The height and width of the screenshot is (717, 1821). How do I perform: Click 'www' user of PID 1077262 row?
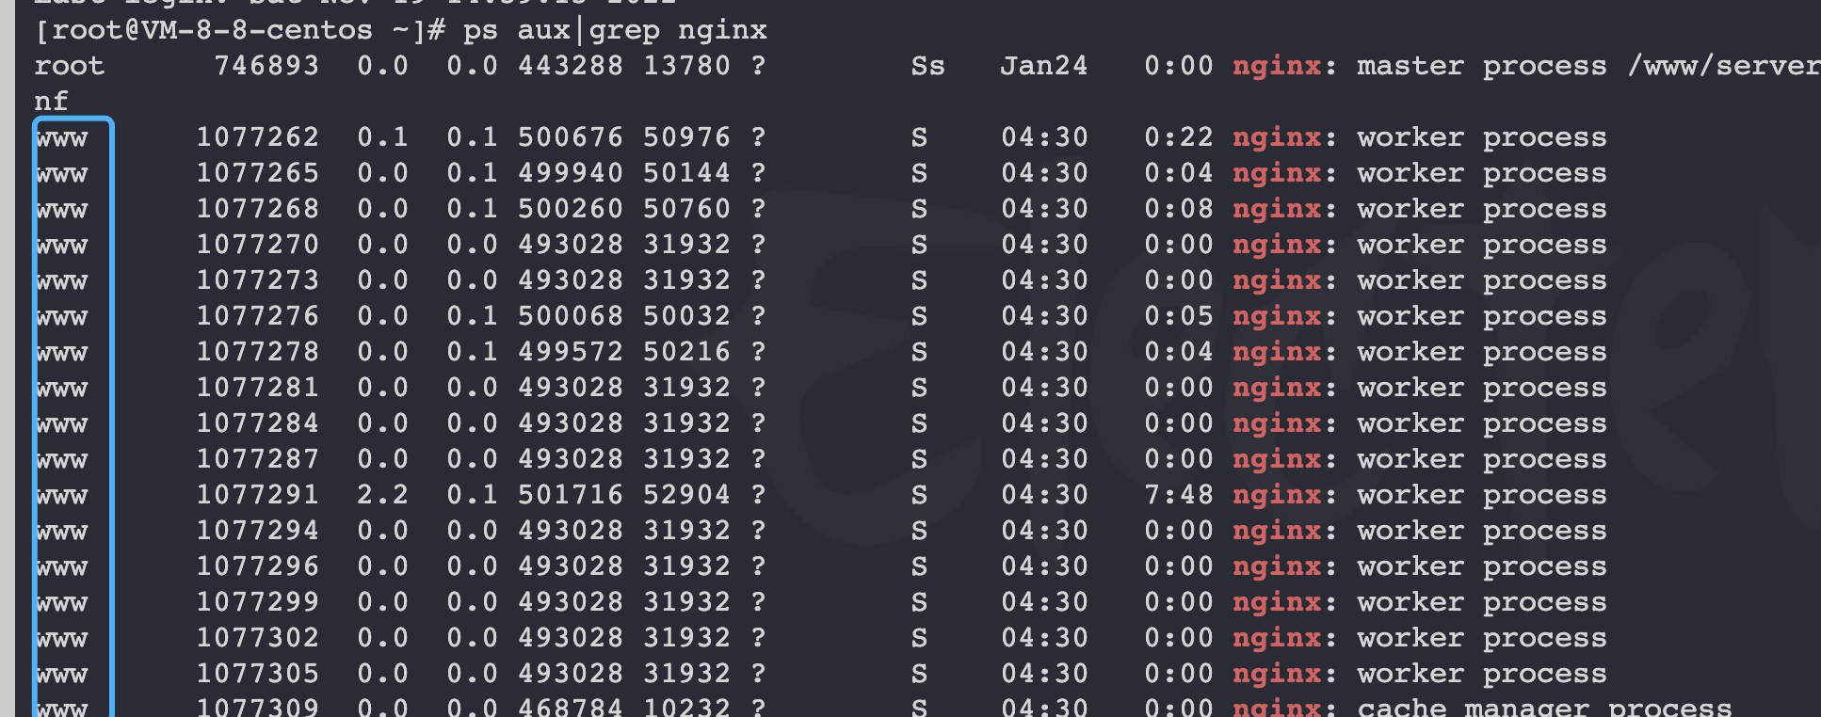(x=62, y=138)
